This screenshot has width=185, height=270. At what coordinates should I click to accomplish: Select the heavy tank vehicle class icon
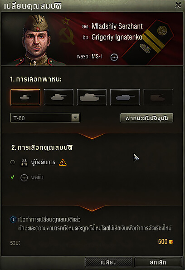click(92, 97)
